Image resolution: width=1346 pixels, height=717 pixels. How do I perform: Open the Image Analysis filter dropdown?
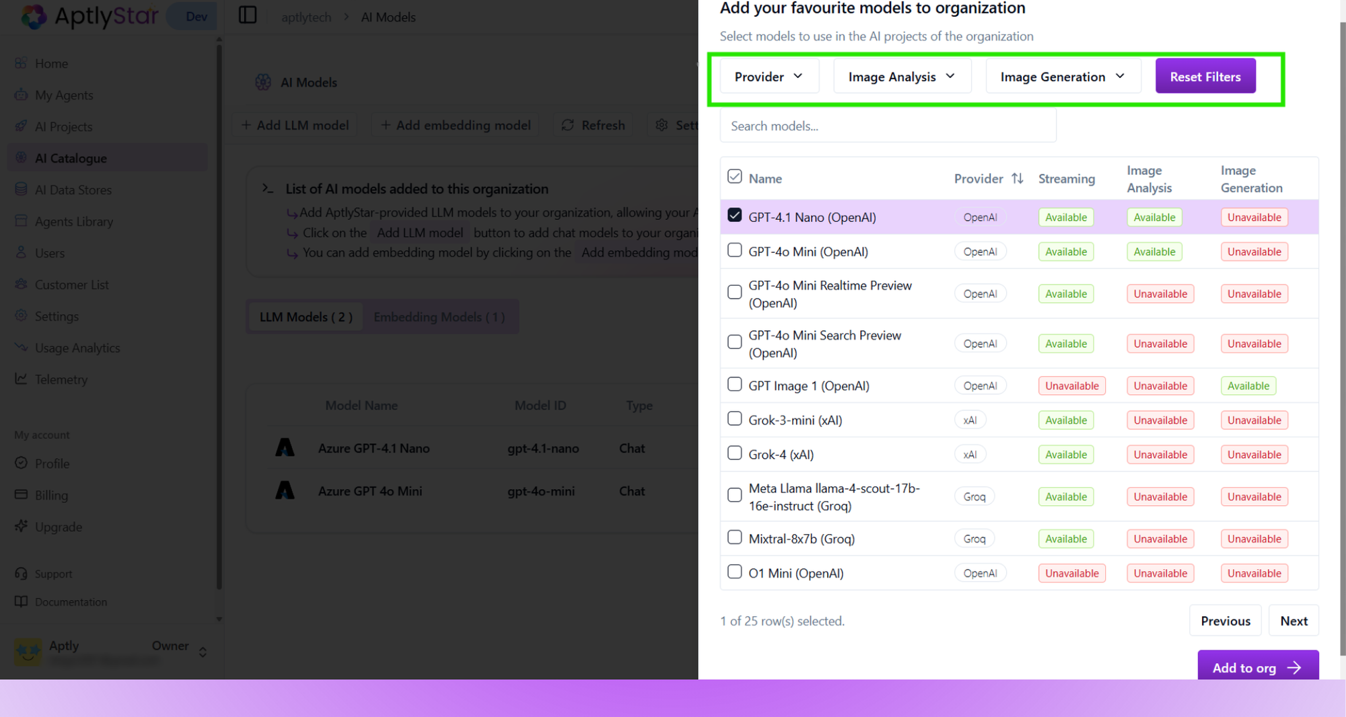tap(902, 77)
